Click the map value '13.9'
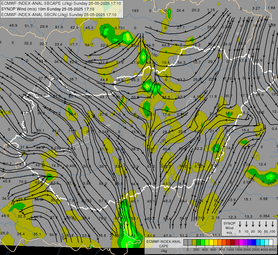 [231, 200]
